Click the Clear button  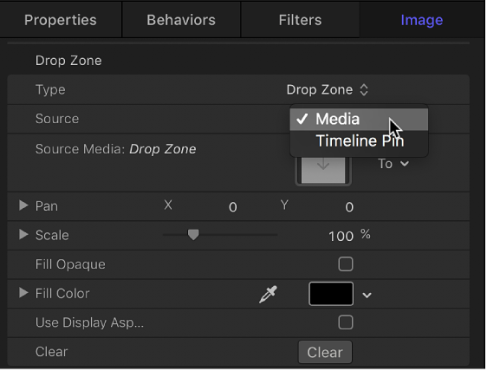[x=325, y=352]
